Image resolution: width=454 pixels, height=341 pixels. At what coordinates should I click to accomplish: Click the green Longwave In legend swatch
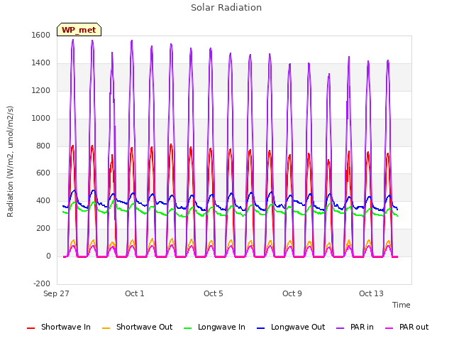coord(187,328)
